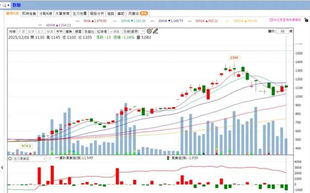Select the pencil drawing tool

[155, 31]
